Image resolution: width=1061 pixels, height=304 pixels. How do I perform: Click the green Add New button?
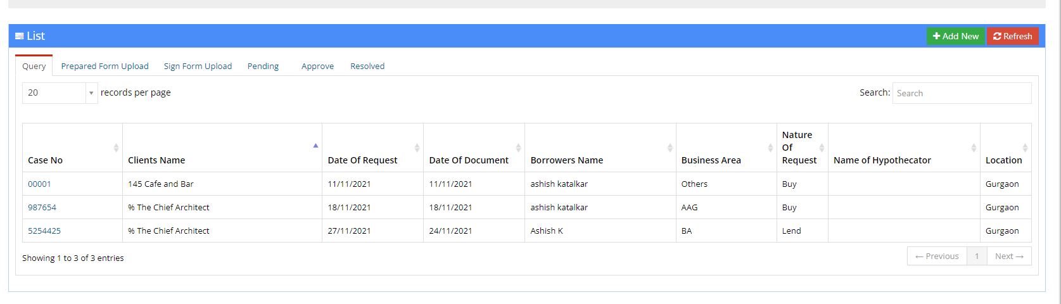pos(956,36)
